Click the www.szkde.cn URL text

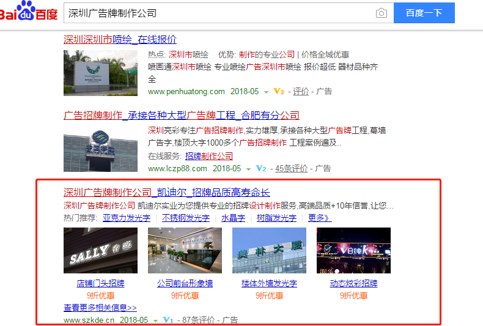coord(89,320)
